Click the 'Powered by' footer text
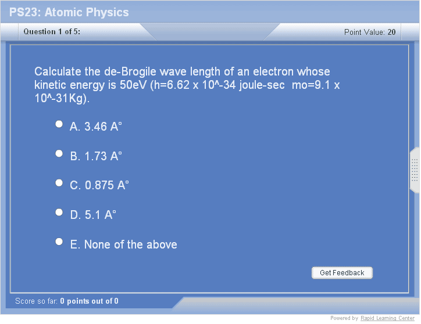421x324 pixels. coord(344,318)
